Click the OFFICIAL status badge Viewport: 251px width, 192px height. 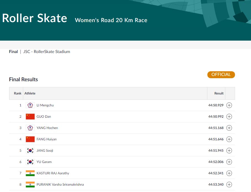point(221,75)
